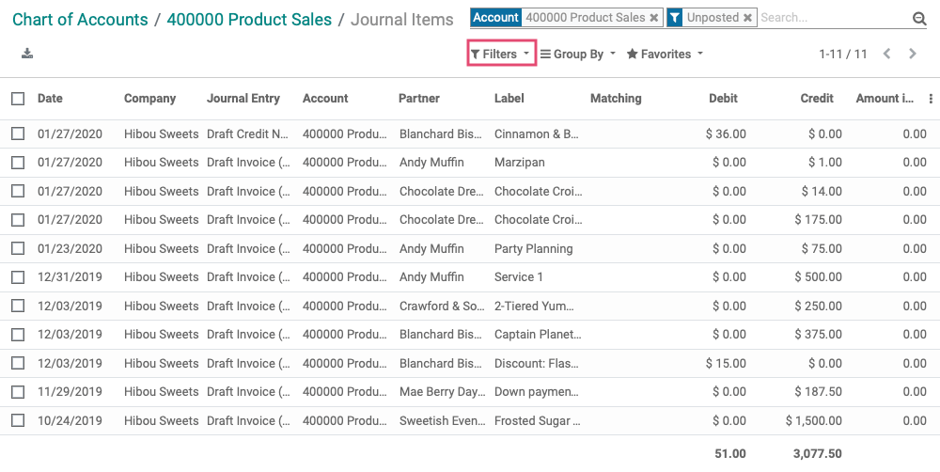
Task: Click the Journal Items breadcrumb text
Action: point(402,19)
